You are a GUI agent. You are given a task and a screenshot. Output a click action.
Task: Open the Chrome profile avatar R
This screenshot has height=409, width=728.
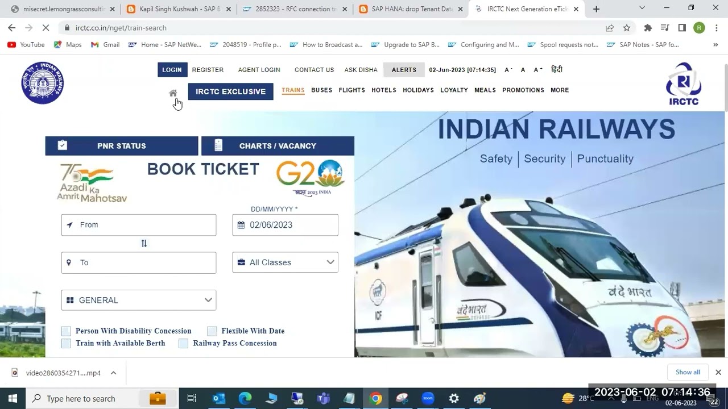click(x=699, y=28)
